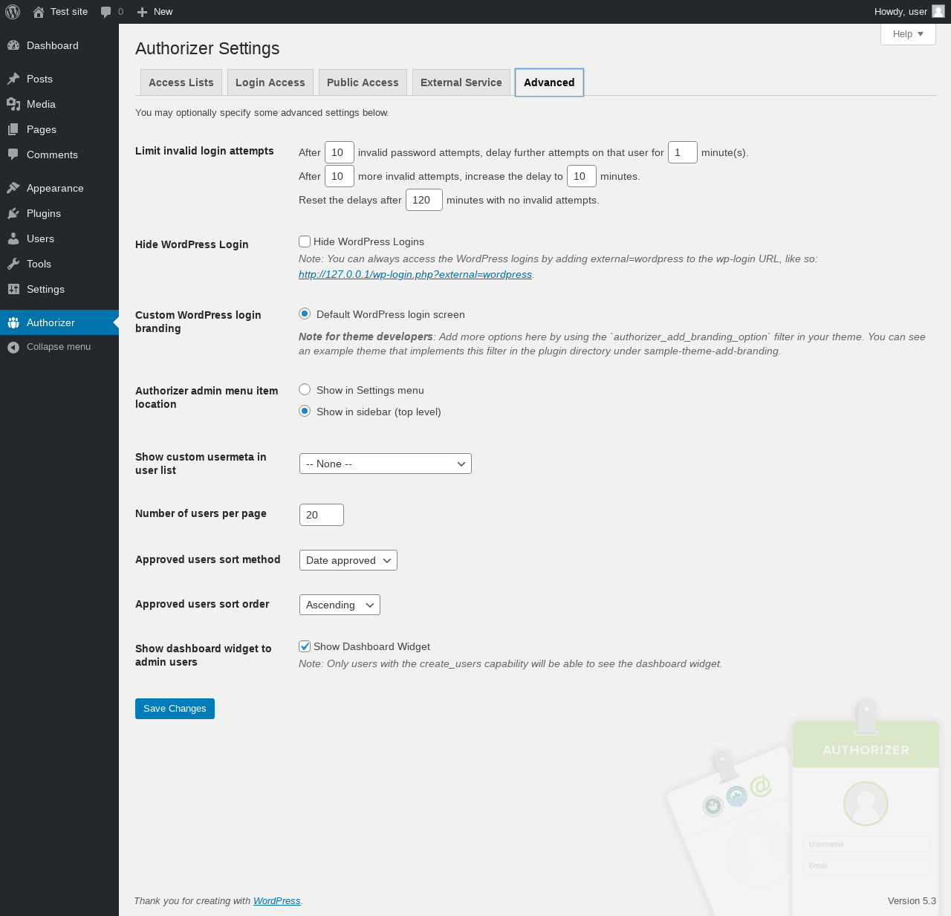Click the Settings sliders icon

click(13, 289)
